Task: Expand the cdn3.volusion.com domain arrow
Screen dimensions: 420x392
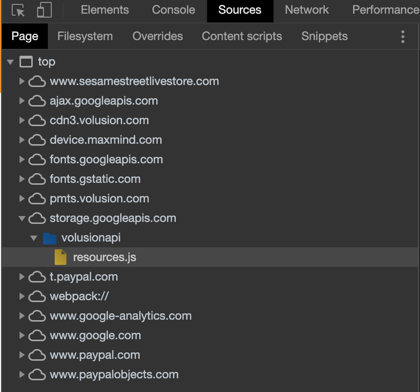Action: [x=22, y=120]
